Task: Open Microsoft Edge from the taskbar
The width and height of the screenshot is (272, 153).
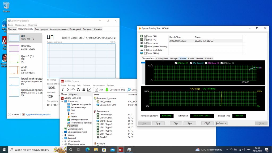Action: point(87,150)
